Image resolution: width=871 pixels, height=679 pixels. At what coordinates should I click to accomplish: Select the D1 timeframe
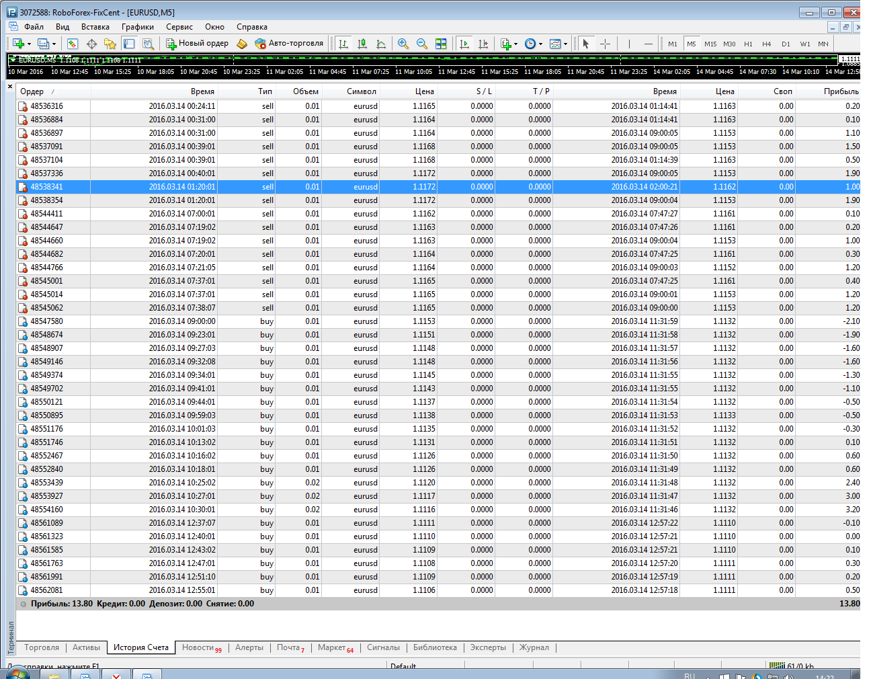click(786, 44)
